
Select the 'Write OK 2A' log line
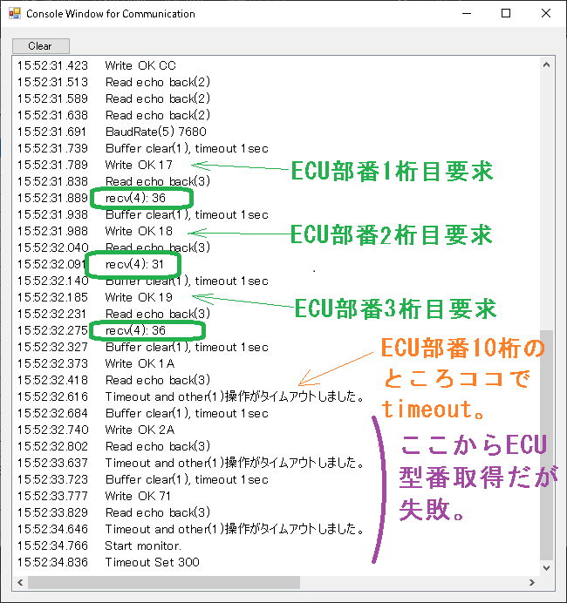(140, 430)
